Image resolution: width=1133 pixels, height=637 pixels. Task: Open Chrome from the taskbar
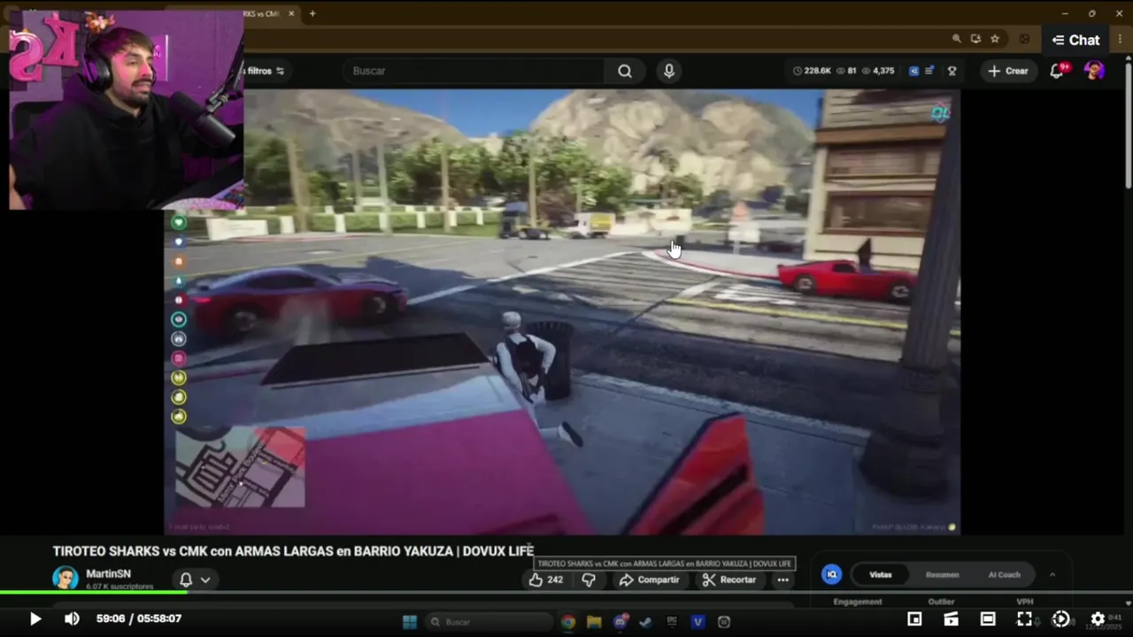(x=568, y=622)
